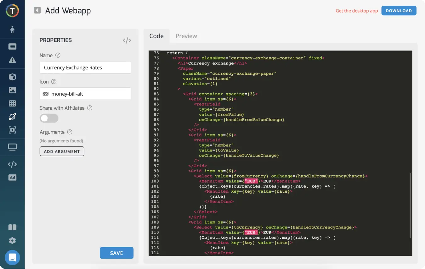Click the monitor display sidebar icon
The height and width of the screenshot is (269, 425).
click(12, 147)
